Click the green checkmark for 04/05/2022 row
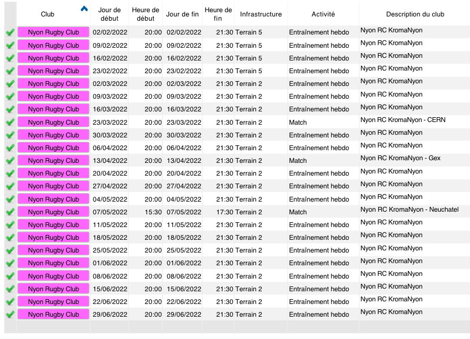Viewport: 470px width, 339px height. (x=10, y=199)
